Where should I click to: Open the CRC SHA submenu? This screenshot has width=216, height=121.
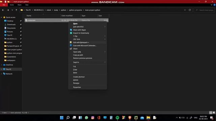88,39
